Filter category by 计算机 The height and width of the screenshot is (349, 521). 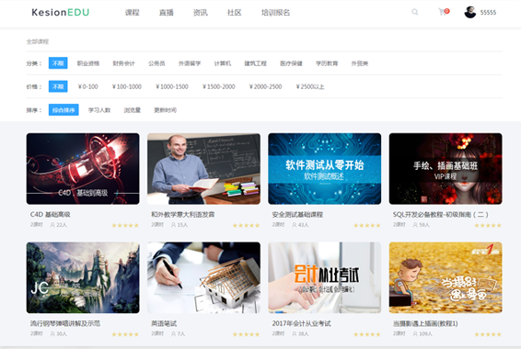click(222, 63)
